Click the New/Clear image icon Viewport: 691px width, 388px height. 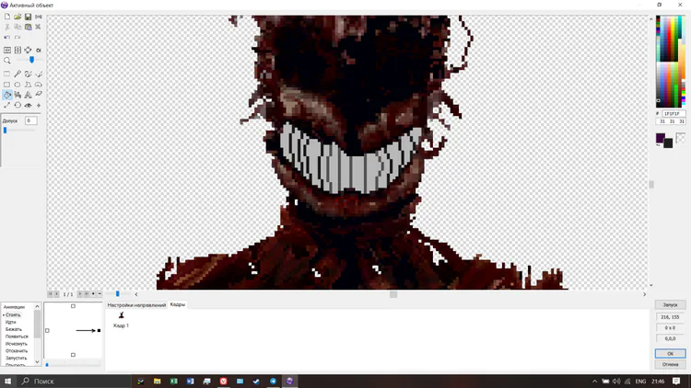pyautogui.click(x=7, y=17)
